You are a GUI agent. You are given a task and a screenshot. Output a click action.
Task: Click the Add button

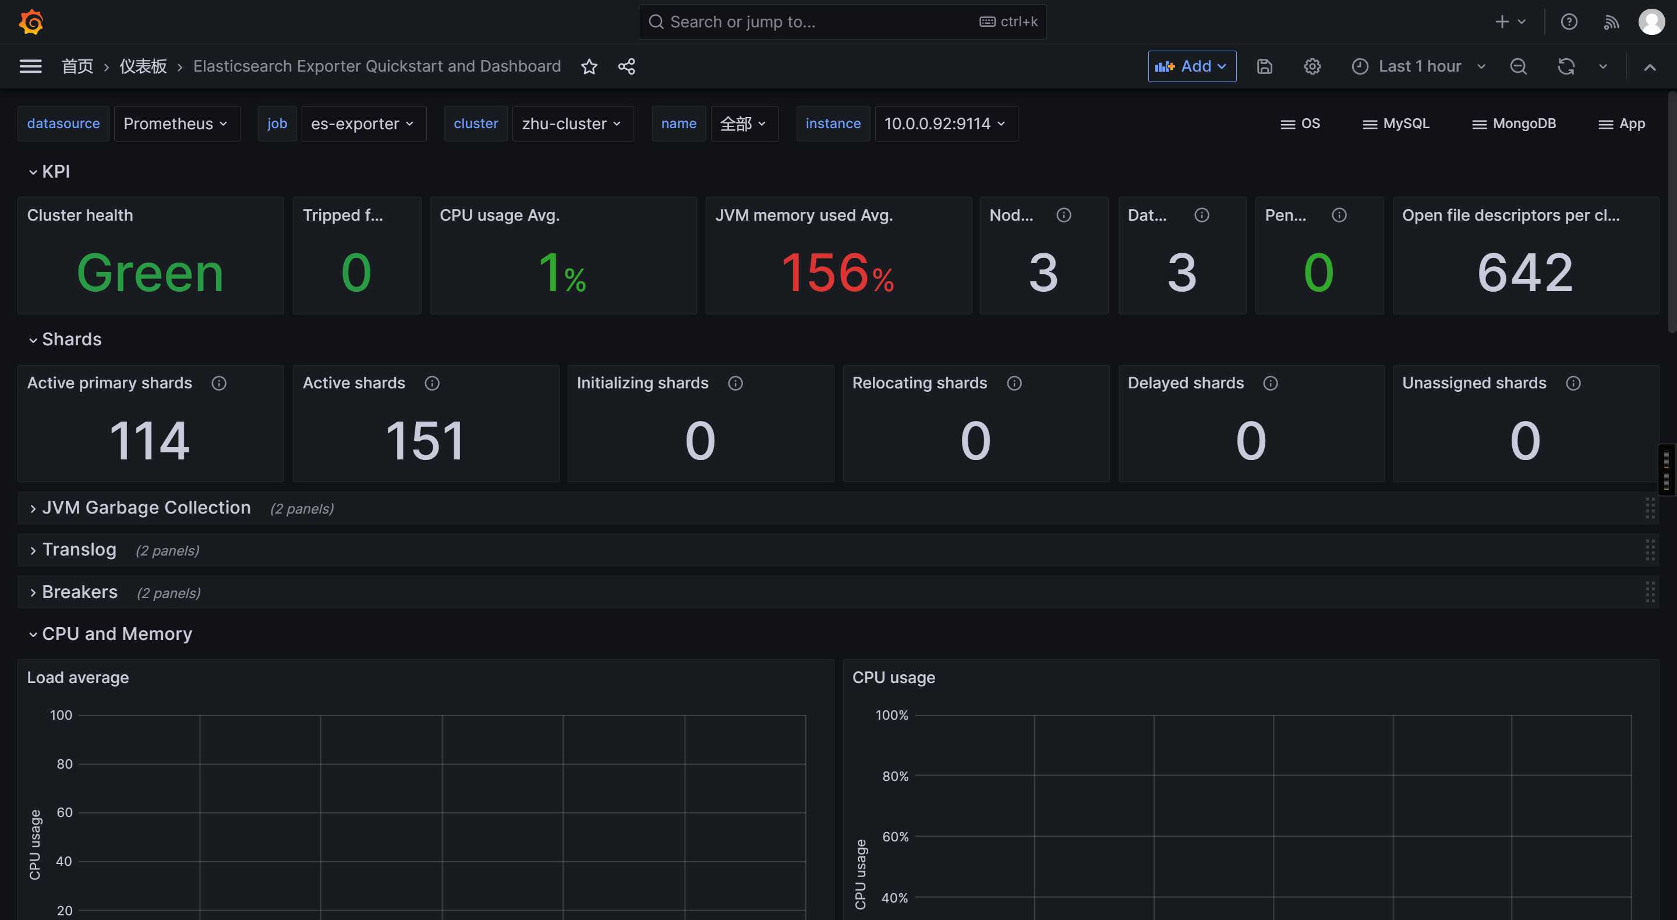tap(1191, 66)
